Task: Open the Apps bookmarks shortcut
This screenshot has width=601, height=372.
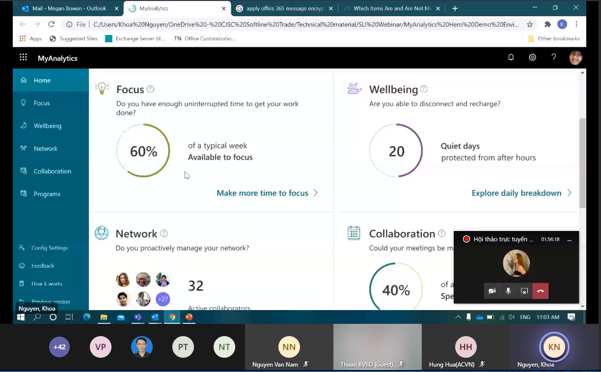Action: (30, 38)
